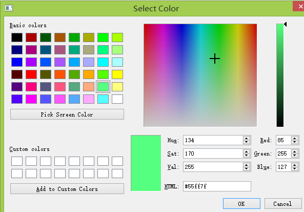Select the white basic color swatch
This screenshot has width=304, height=212.
click(117, 99)
